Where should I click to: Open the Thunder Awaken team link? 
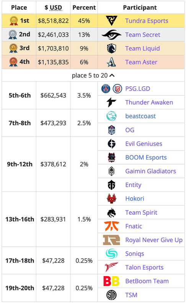[x=149, y=102]
